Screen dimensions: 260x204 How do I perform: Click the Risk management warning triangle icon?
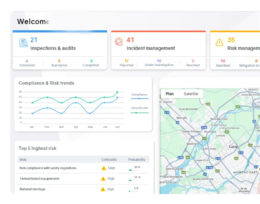click(219, 43)
